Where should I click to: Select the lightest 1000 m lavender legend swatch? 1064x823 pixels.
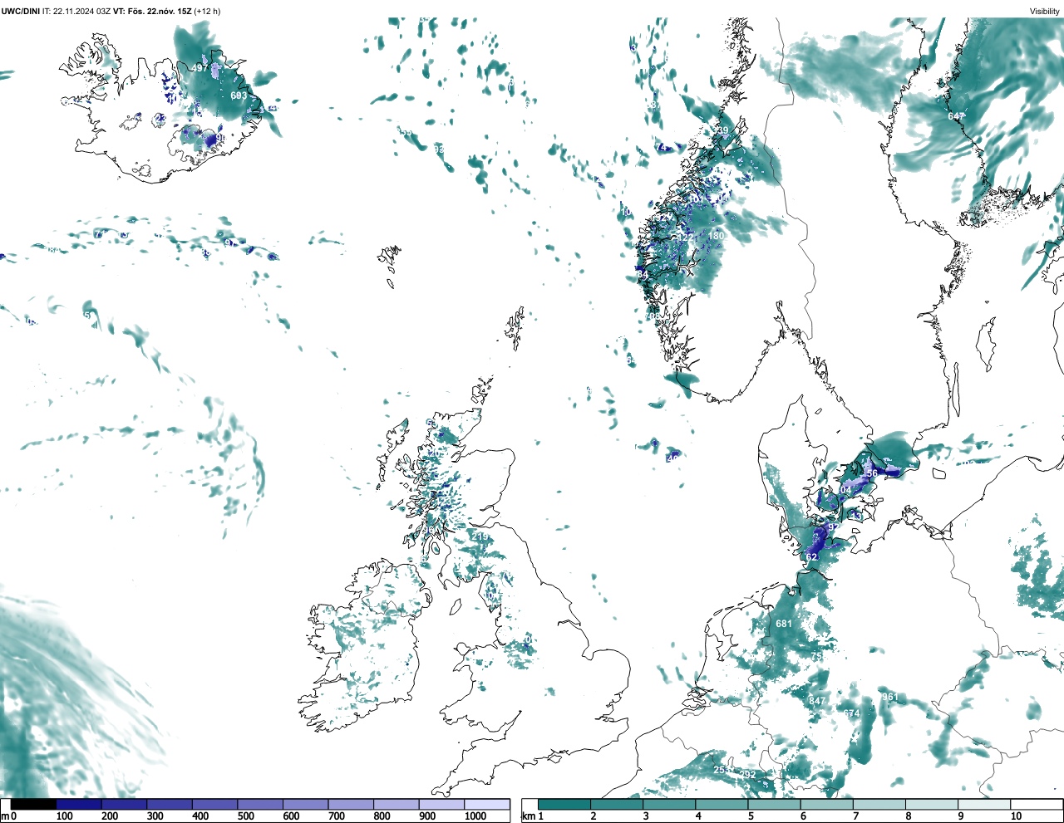pyautogui.click(x=487, y=804)
